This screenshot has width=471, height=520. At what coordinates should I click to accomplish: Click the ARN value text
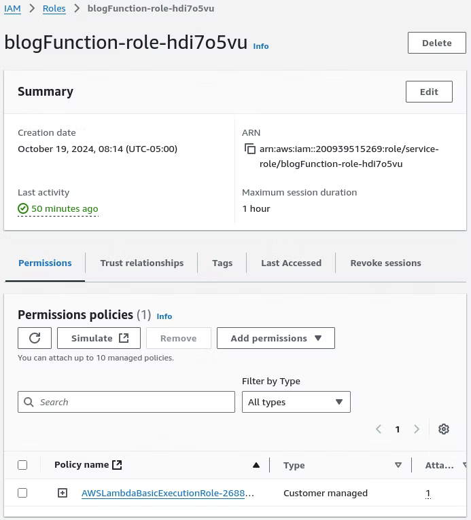[x=349, y=156]
